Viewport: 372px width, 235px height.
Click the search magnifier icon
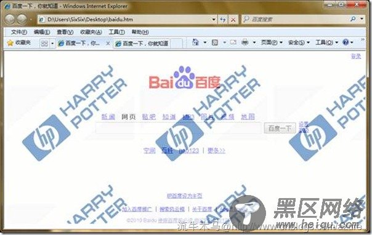pyautogui.click(x=353, y=19)
